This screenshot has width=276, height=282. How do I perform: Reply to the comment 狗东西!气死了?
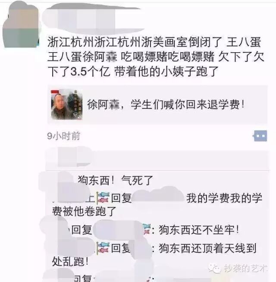point(115,181)
